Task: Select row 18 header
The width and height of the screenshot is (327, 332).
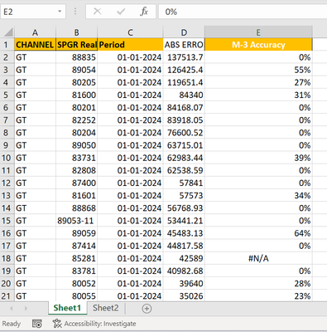Action: click(x=7, y=258)
